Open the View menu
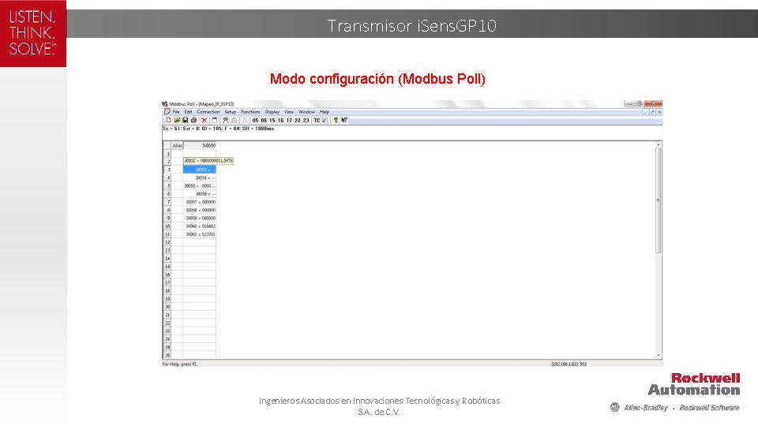758x426 pixels. tap(289, 111)
